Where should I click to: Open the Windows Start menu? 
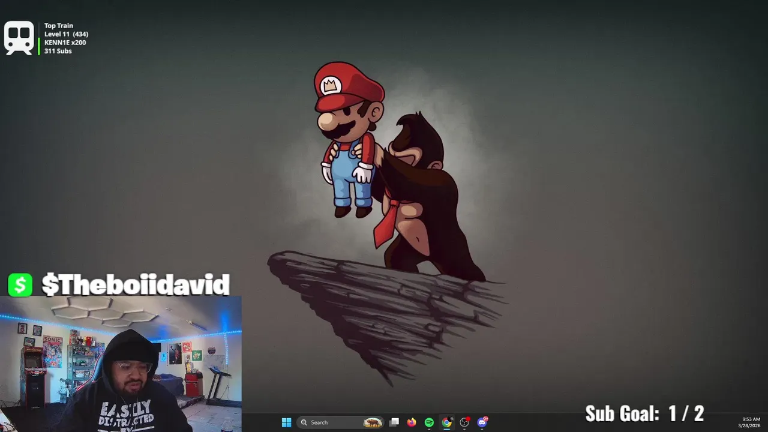pos(286,422)
